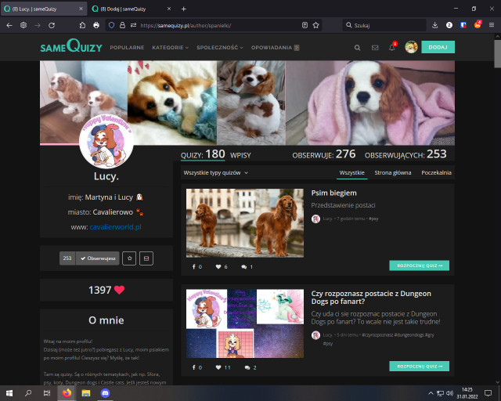Expand the Wszystkie typy quizów dropdown
Viewport: 501px width, 401px height.
click(x=216, y=172)
